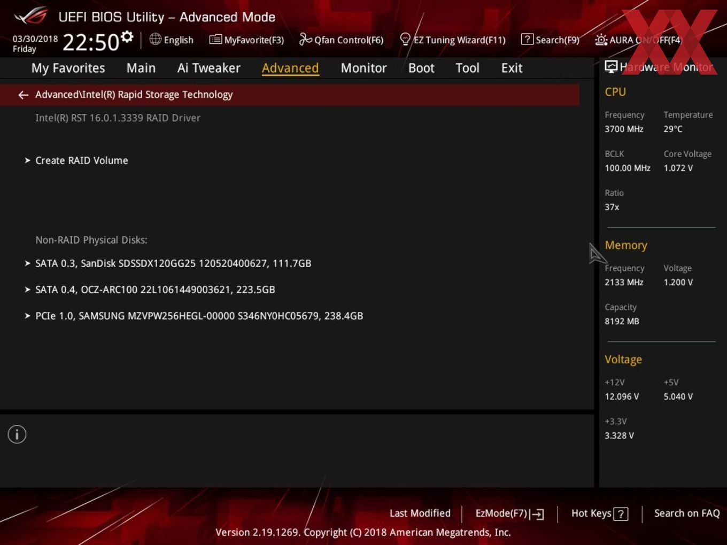
Task: Click the globe language icon
Action: 155,39
